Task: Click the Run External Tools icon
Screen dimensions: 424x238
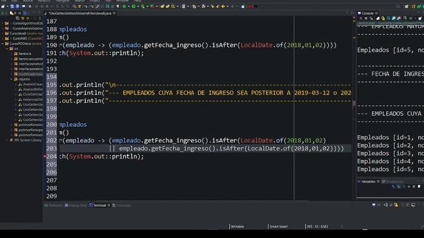Action: pyautogui.click(x=152, y=6)
